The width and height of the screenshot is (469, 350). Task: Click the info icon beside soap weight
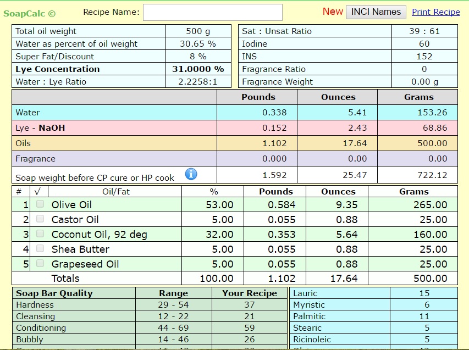coord(191,174)
